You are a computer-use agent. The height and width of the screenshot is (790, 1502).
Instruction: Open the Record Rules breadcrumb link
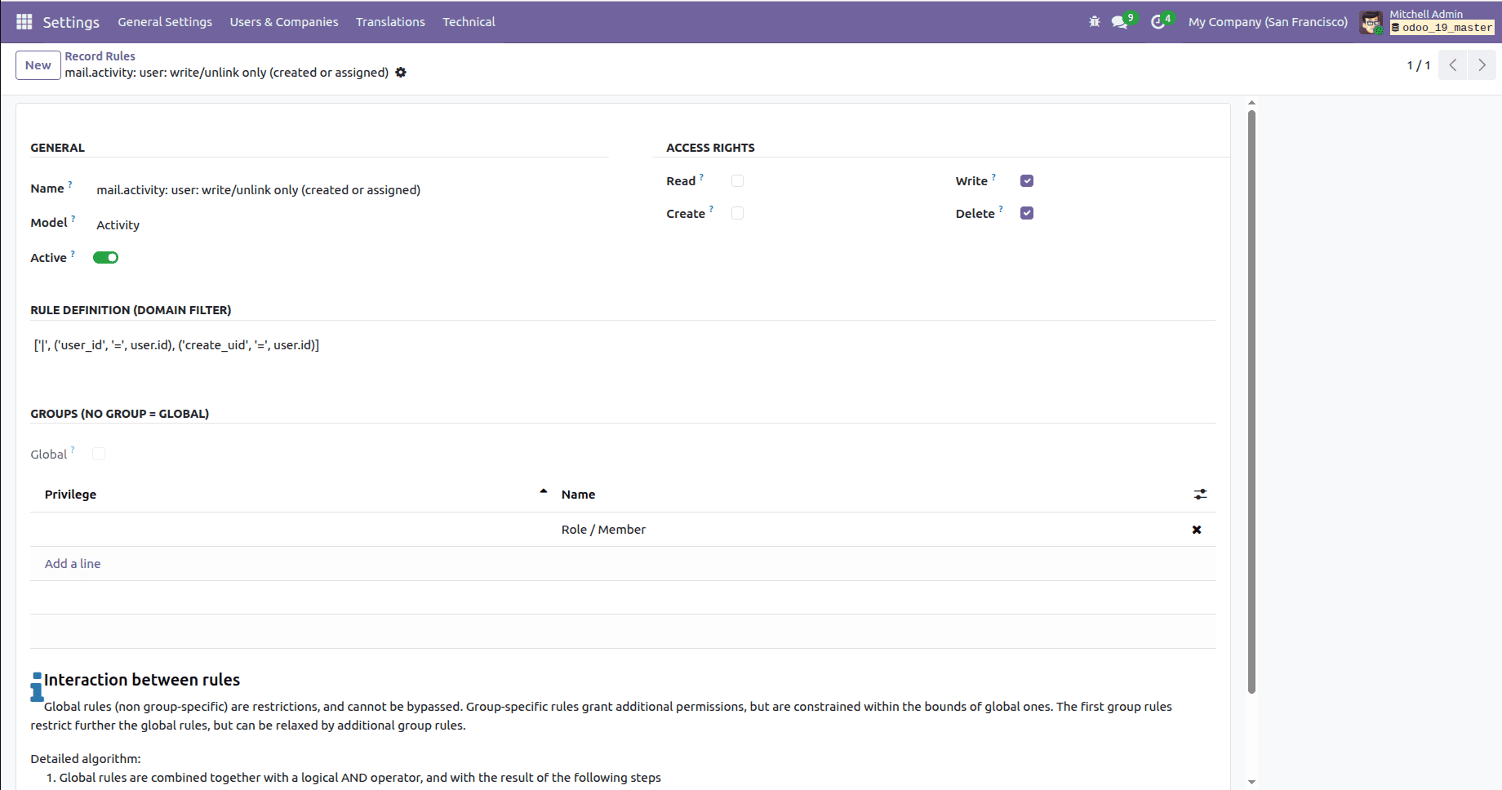(100, 55)
